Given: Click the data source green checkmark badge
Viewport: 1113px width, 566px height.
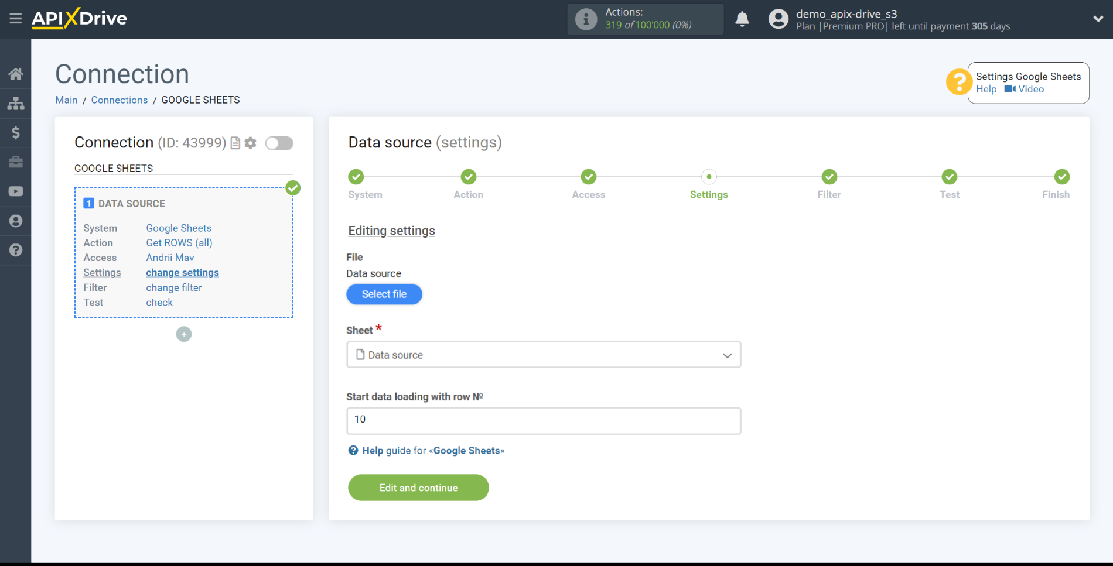Looking at the screenshot, I should pos(293,188).
